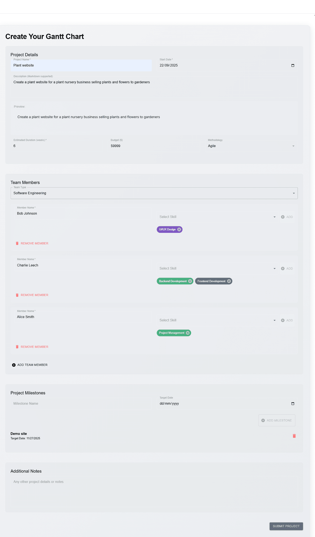315x537 pixels.
Task: Remove member Charlie Leech
Action: coord(32,295)
